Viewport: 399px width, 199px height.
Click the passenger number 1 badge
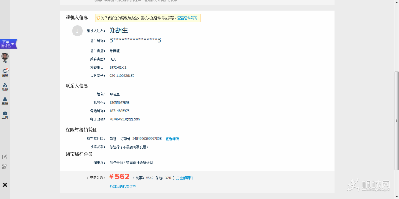(x=77, y=31)
